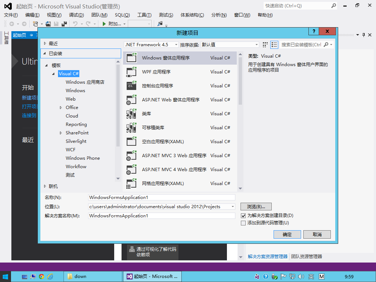Open Internet Explorer from the taskbar
This screenshot has width=376, height=282.
(50, 276)
